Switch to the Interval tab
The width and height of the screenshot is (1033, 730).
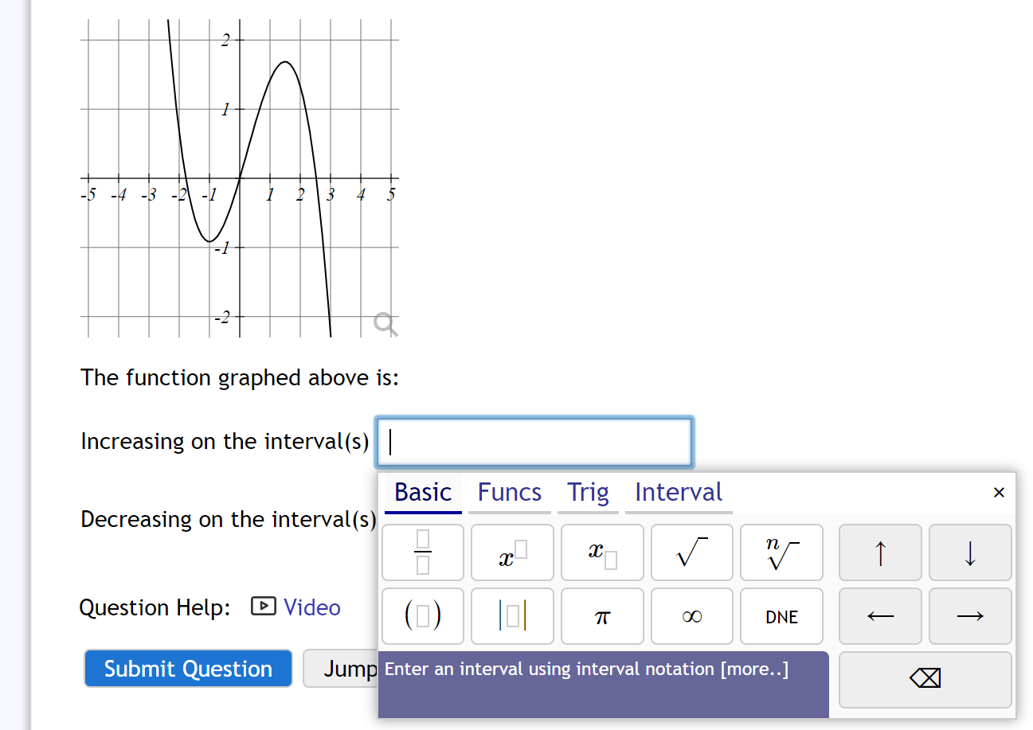pyautogui.click(x=678, y=492)
